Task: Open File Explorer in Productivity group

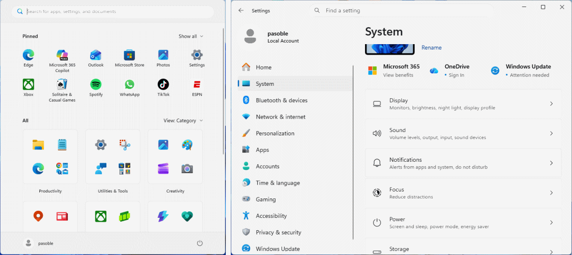Action: (x=38, y=145)
